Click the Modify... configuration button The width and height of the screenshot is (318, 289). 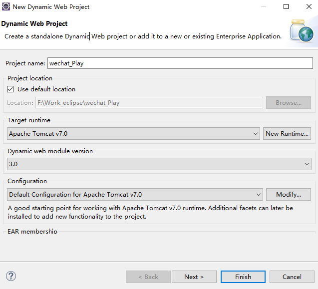[x=289, y=195]
